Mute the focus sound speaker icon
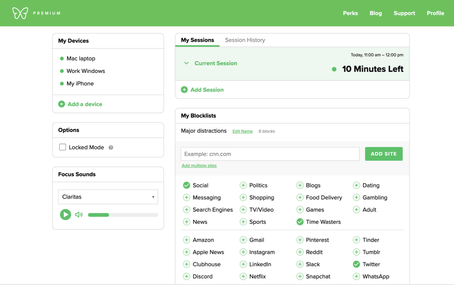Viewport: 454px width, 285px height. pyautogui.click(x=79, y=214)
